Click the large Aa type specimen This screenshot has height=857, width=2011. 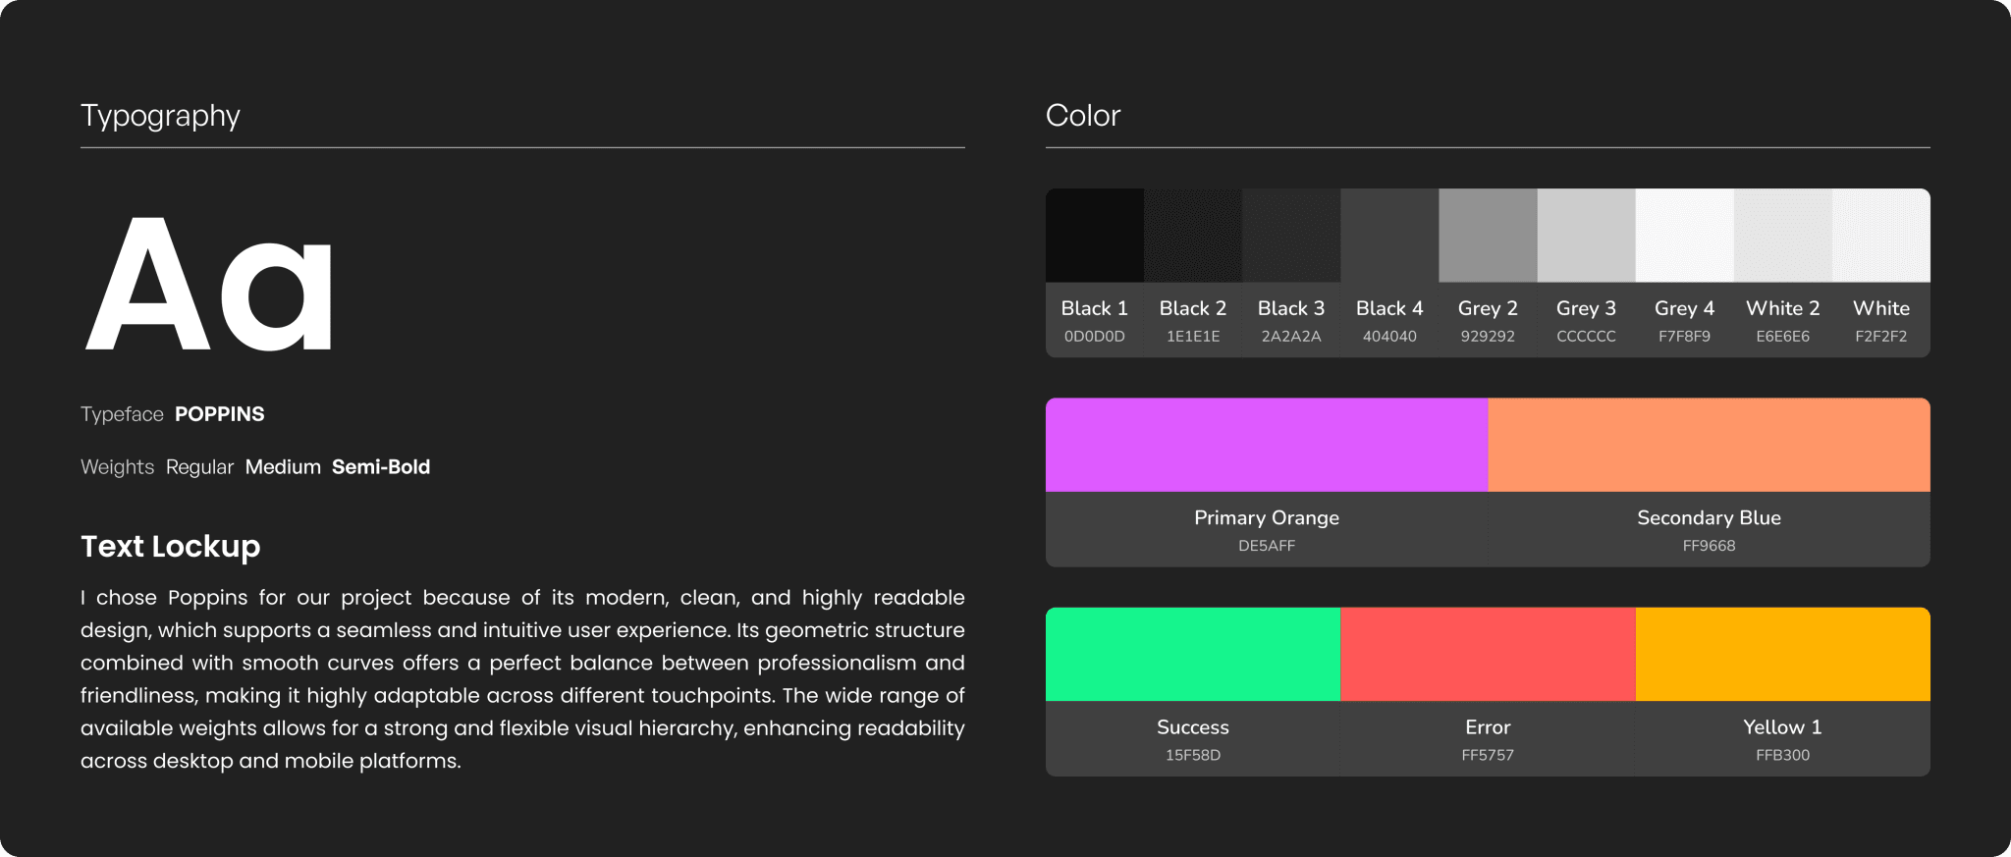click(x=210, y=285)
